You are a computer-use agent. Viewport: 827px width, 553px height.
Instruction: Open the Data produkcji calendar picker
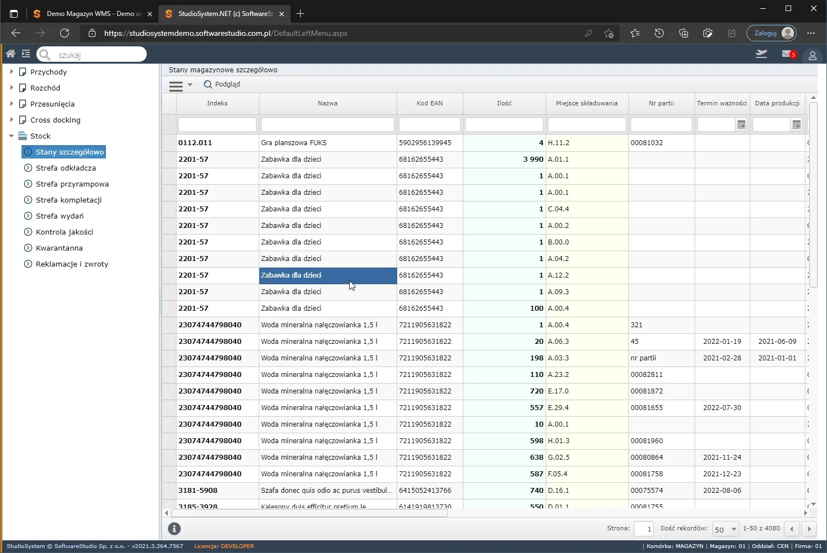[797, 125]
